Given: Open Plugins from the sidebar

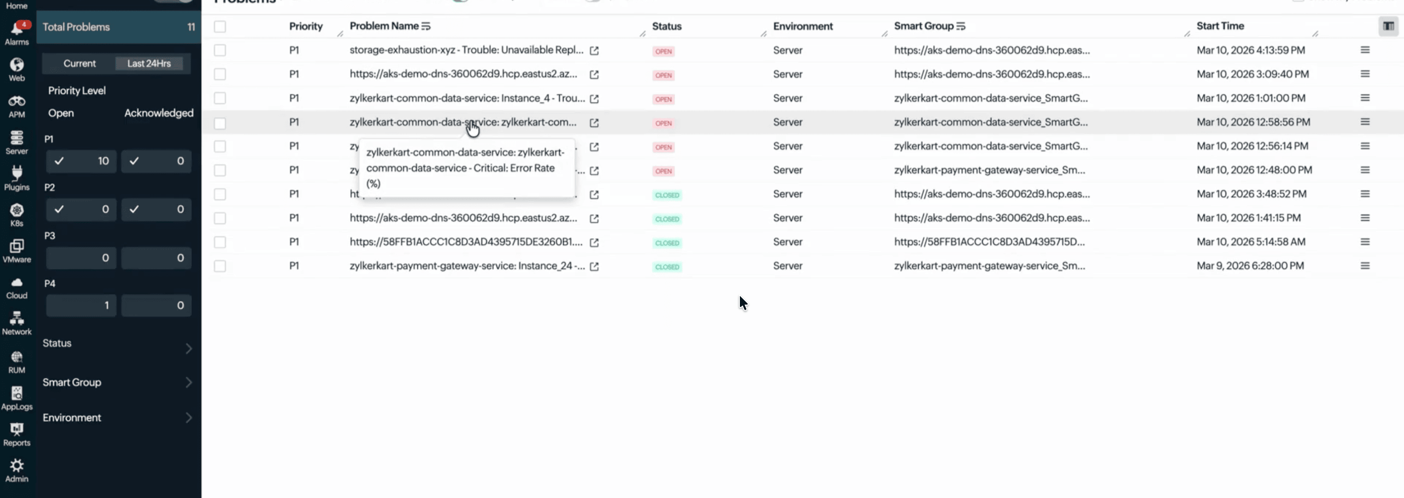Looking at the screenshot, I should point(17,178).
